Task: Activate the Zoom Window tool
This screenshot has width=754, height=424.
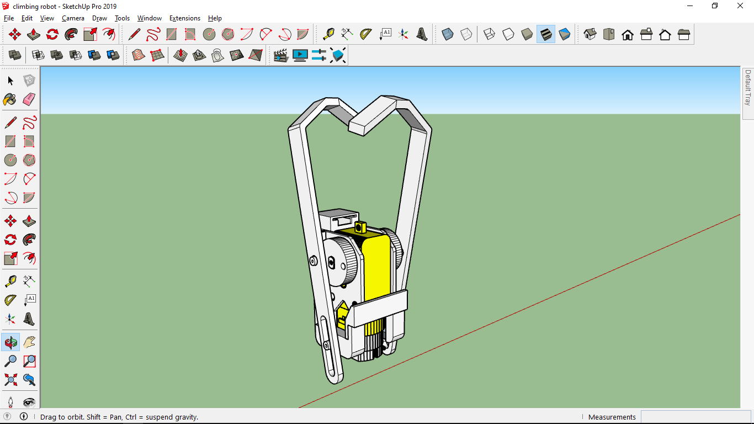Action: [x=29, y=361]
